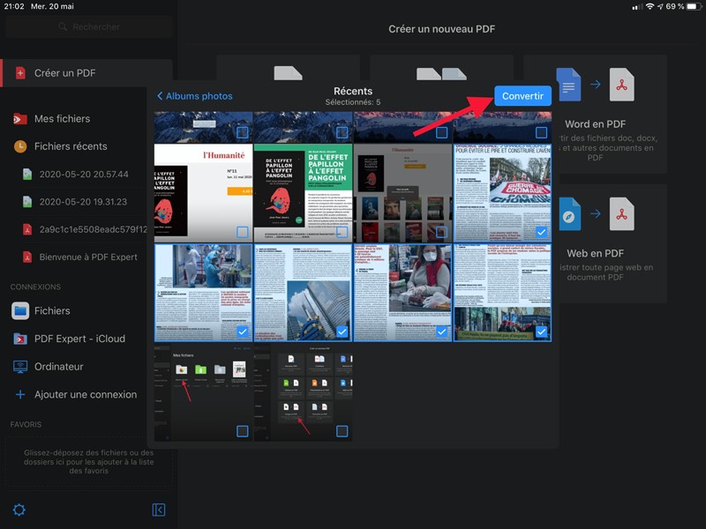The height and width of the screenshot is (529, 706).
Task: Check the green Effet Pangolin page thumbnail
Action: click(342, 232)
